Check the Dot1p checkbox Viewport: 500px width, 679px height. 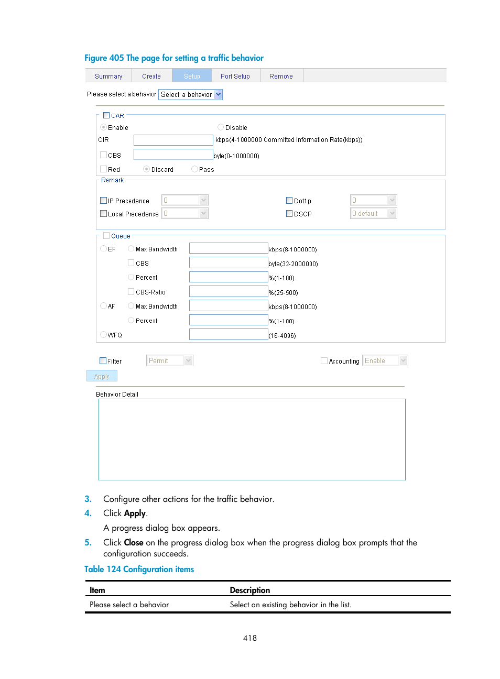tap(289, 200)
